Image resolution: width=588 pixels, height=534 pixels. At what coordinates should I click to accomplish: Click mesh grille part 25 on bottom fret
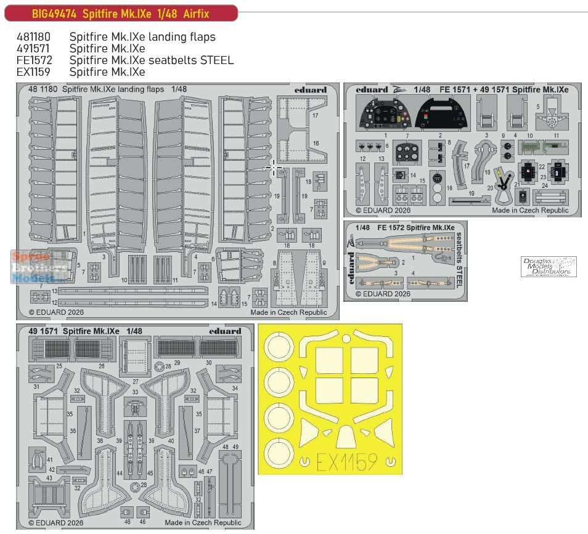tap(51, 349)
